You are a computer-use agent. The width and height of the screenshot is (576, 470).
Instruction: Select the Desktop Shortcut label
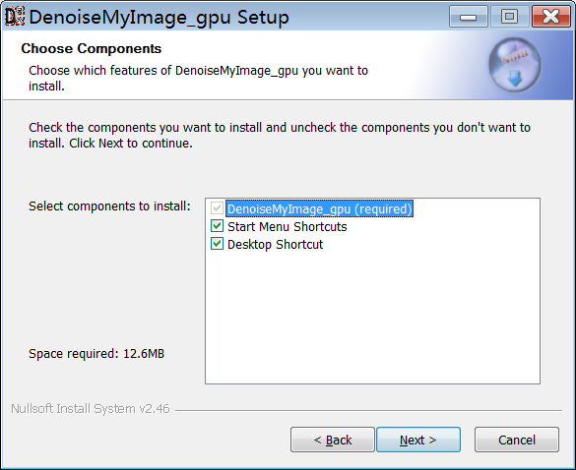pyautogui.click(x=275, y=245)
